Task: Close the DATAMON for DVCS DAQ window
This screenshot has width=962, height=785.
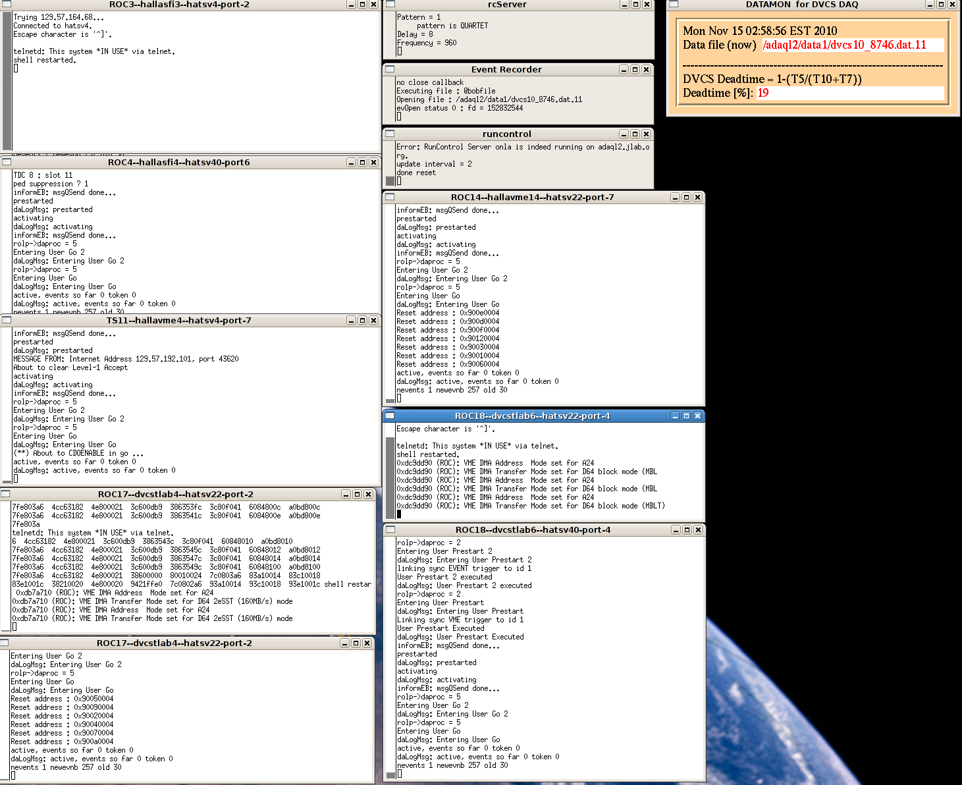Action: (x=953, y=5)
